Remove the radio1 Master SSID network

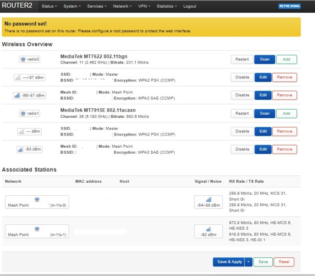point(285,131)
